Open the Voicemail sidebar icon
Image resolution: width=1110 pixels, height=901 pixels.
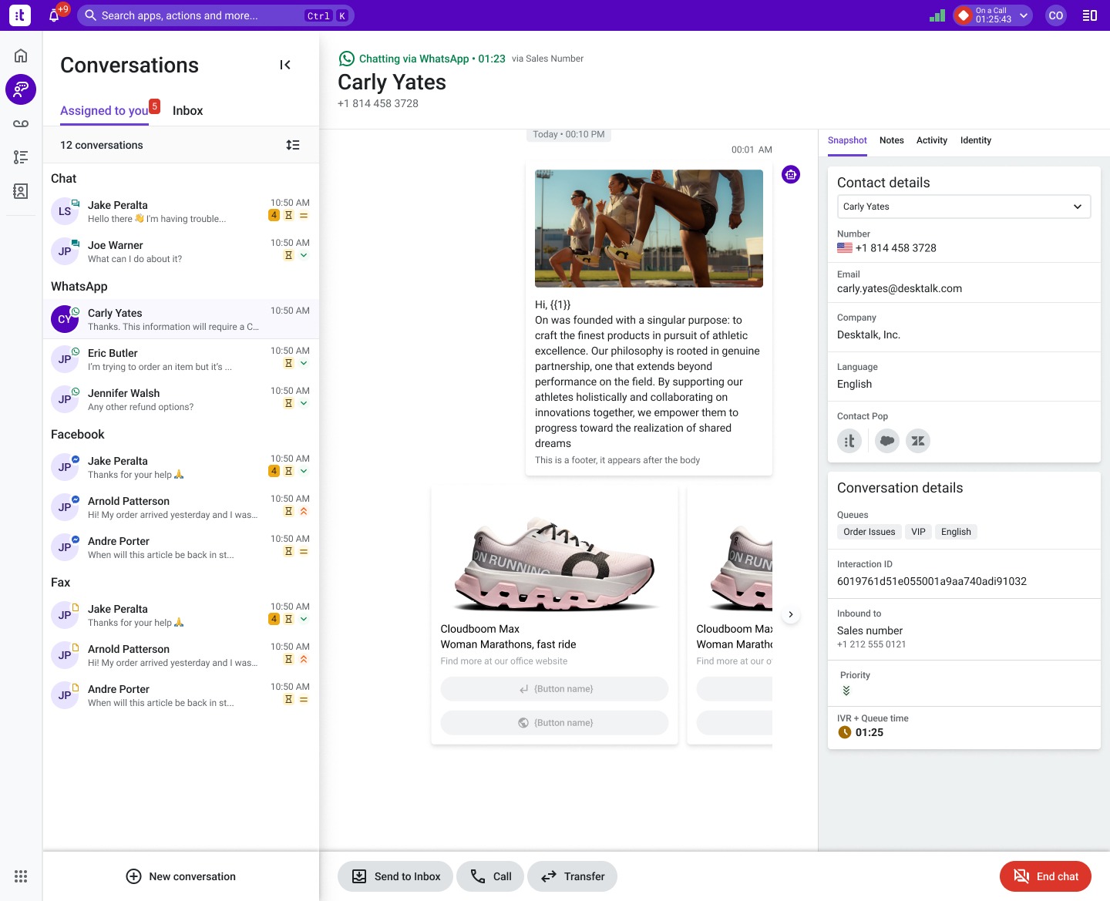[21, 123]
